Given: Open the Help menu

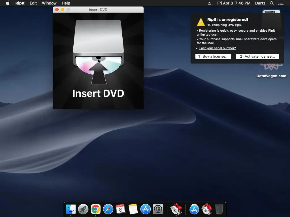Looking at the screenshot, I should click(66, 3).
